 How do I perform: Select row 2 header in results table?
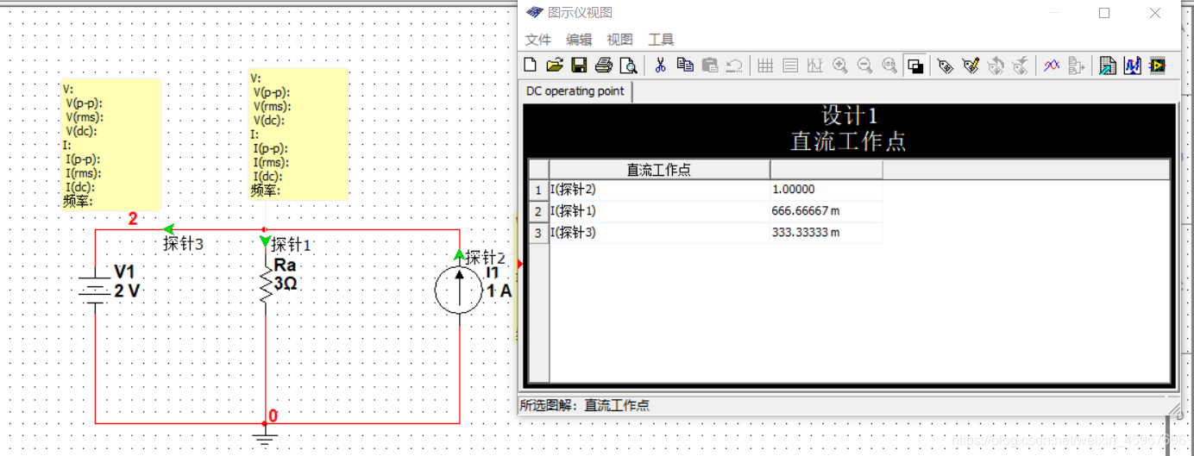[538, 211]
